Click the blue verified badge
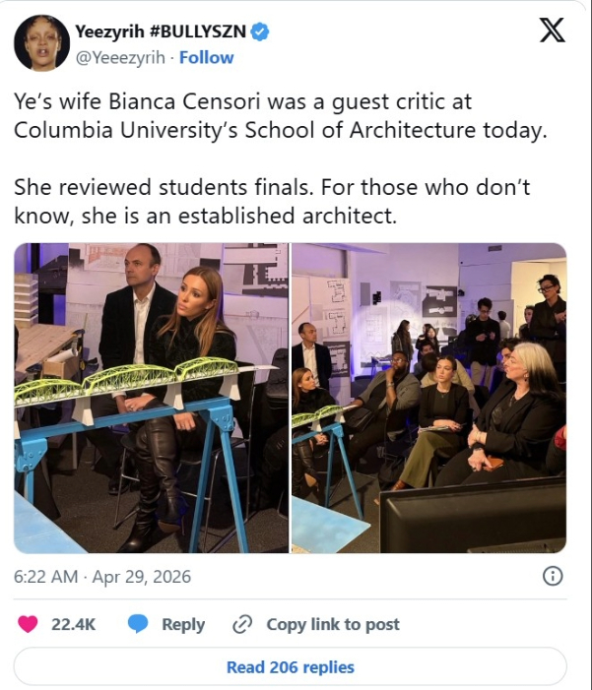Image resolution: width=592 pixels, height=690 pixels. click(x=261, y=31)
